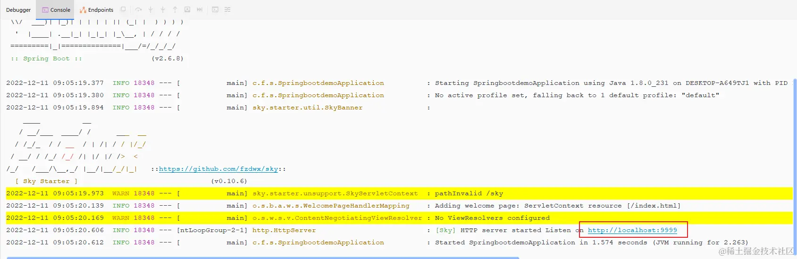The image size is (797, 259).
Task: Click the '(v0.10.6)' version text
Action: pyautogui.click(x=229, y=181)
